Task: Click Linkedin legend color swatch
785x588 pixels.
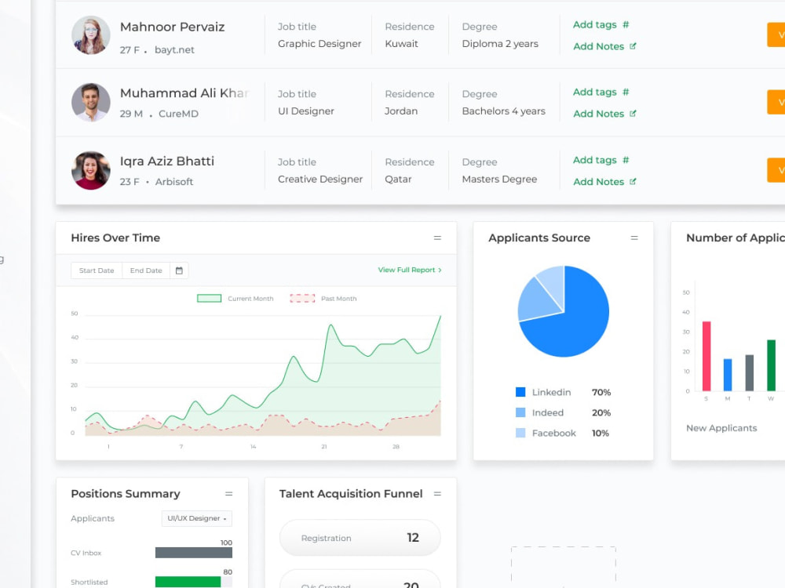Action: [x=520, y=392]
